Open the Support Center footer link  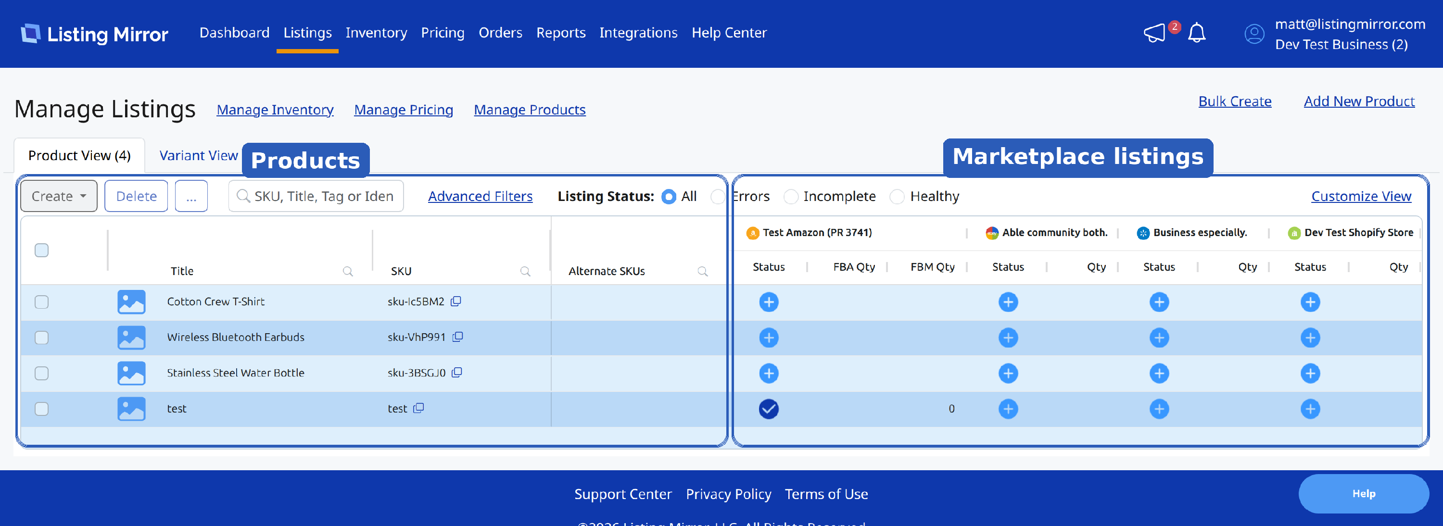(x=623, y=494)
